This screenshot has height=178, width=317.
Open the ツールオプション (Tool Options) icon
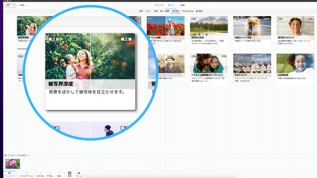click(26, 174)
